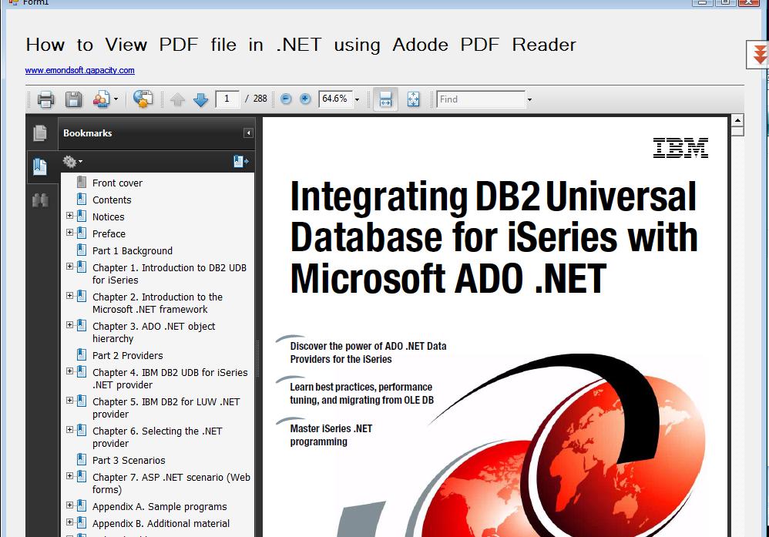Click expand current bookmark icon

[x=241, y=161]
